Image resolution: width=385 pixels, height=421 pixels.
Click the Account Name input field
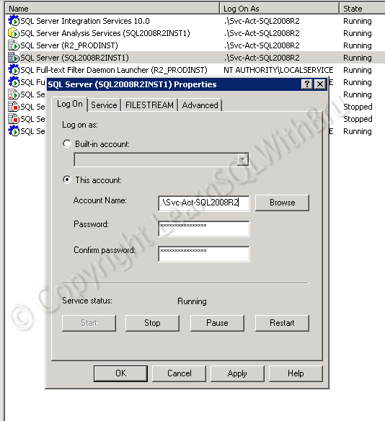click(204, 203)
